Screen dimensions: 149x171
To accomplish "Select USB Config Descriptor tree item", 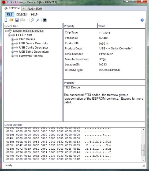I will 33,48.
